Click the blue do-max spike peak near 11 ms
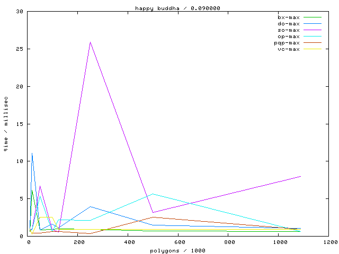Screen dimensions: 339x254 (x=32, y=153)
